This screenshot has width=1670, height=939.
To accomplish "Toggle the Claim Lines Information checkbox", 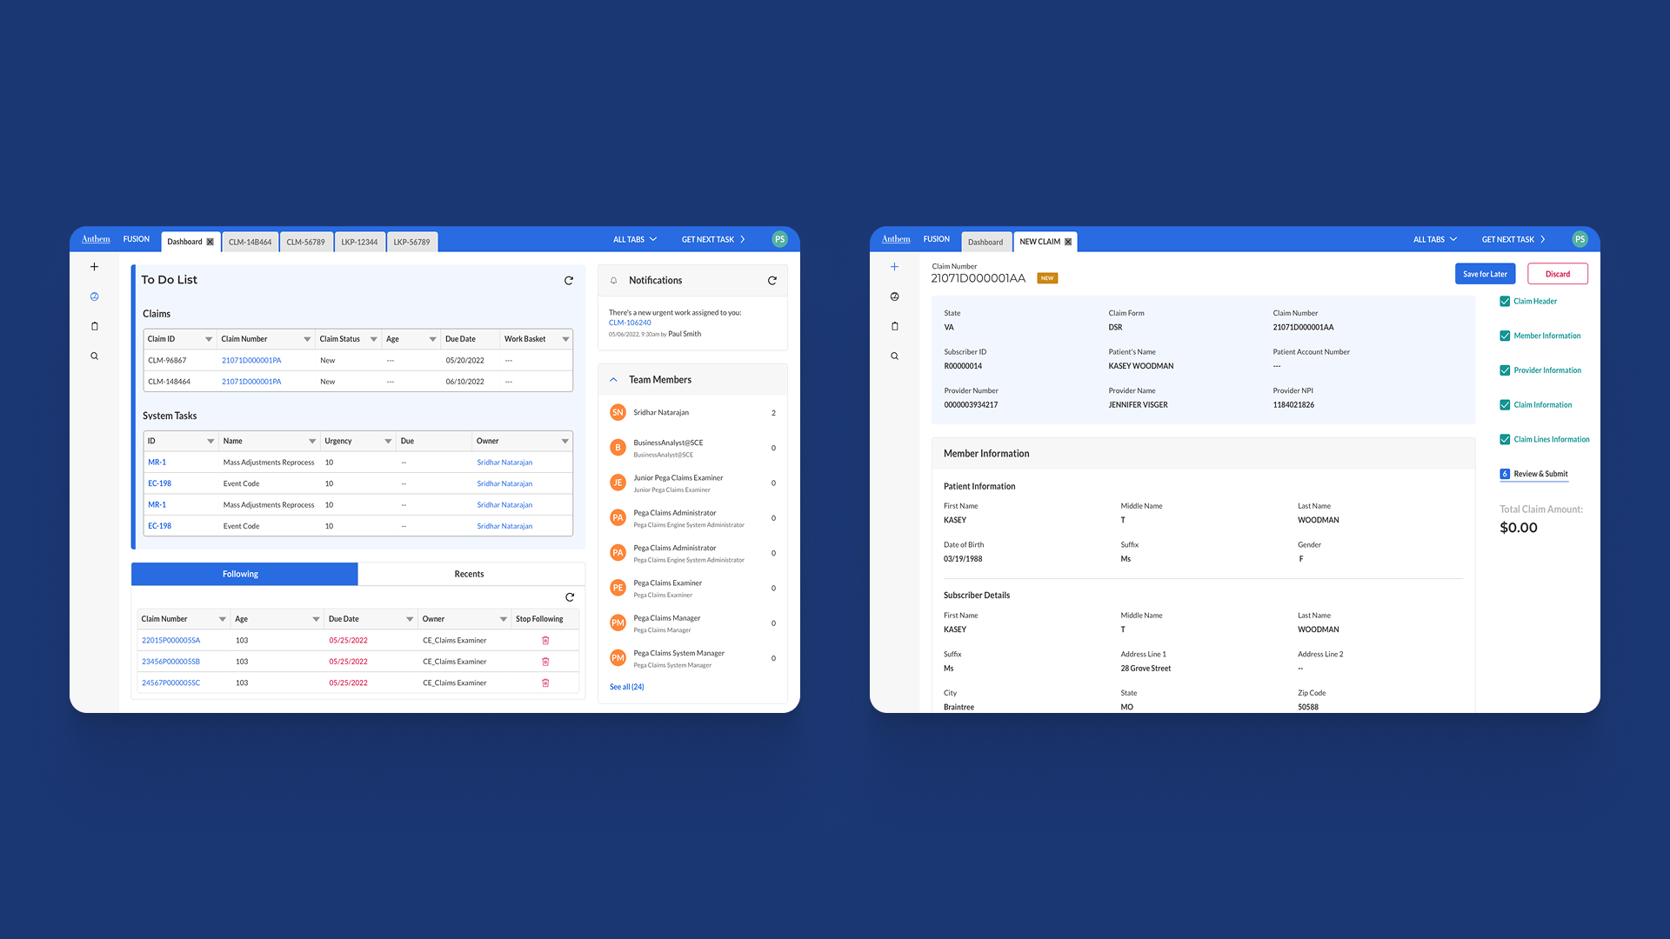I will click(1505, 440).
